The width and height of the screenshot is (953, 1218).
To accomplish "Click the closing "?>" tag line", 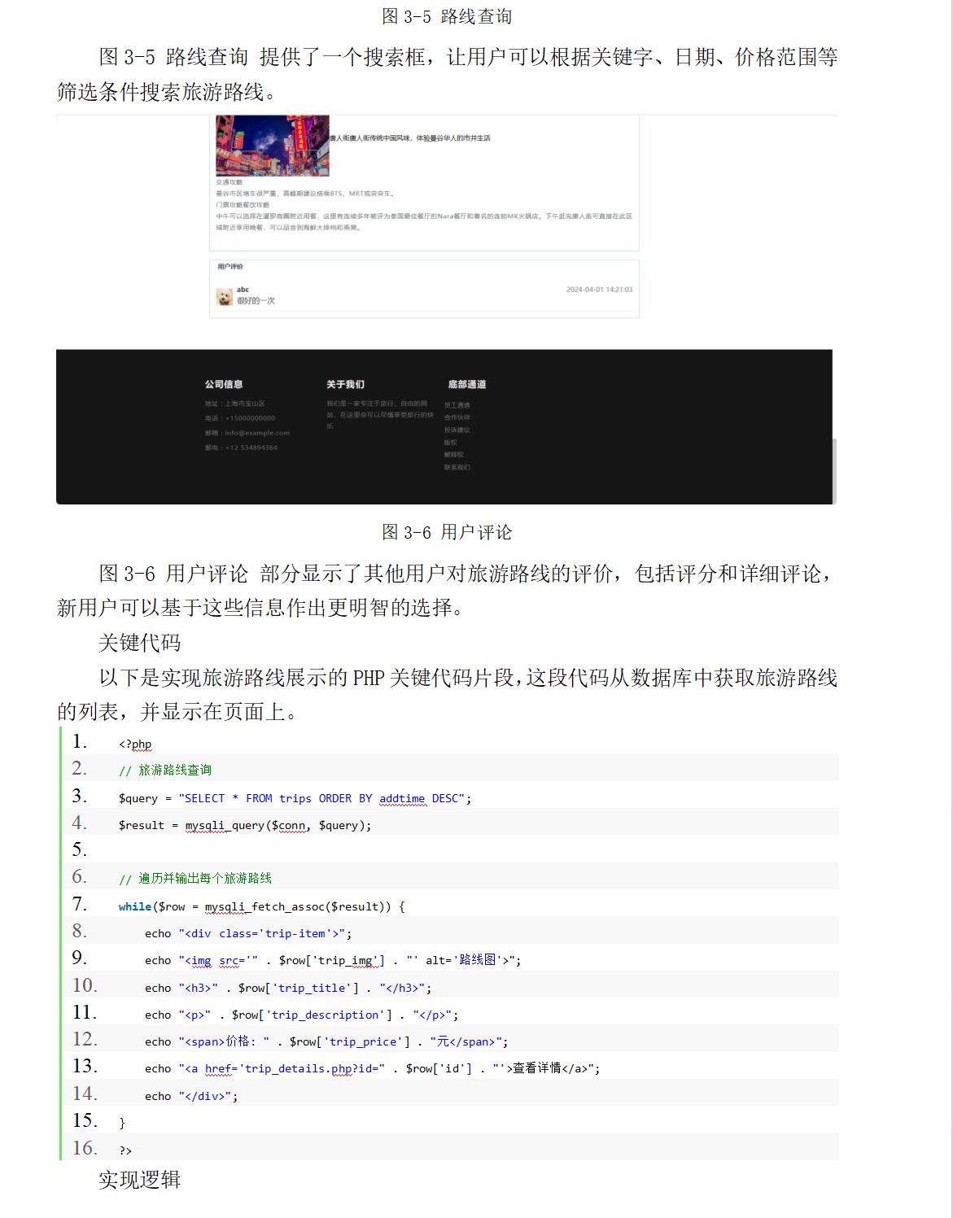I will click(125, 1150).
